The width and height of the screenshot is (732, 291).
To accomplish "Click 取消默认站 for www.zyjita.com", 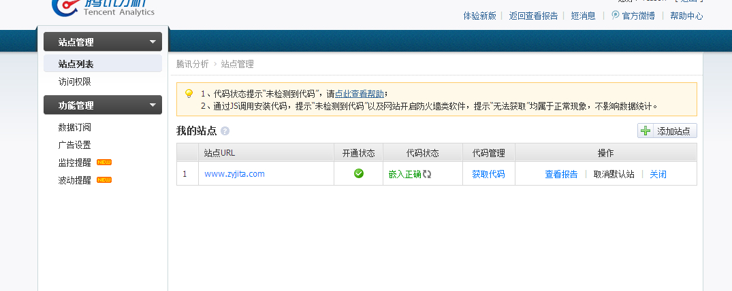I will (614, 175).
